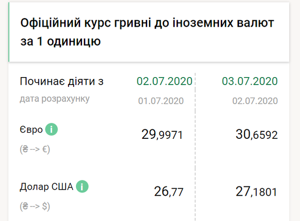
Task: Click the dashed divider between date columns
Action: coord(195,140)
